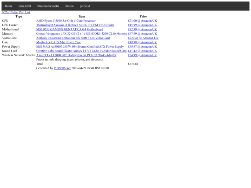
Task: Open PCPartPicker link in Generated by line
Action: (x=62, y=68)
